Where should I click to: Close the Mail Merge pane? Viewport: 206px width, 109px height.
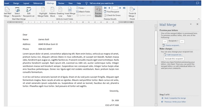pos(197,24)
